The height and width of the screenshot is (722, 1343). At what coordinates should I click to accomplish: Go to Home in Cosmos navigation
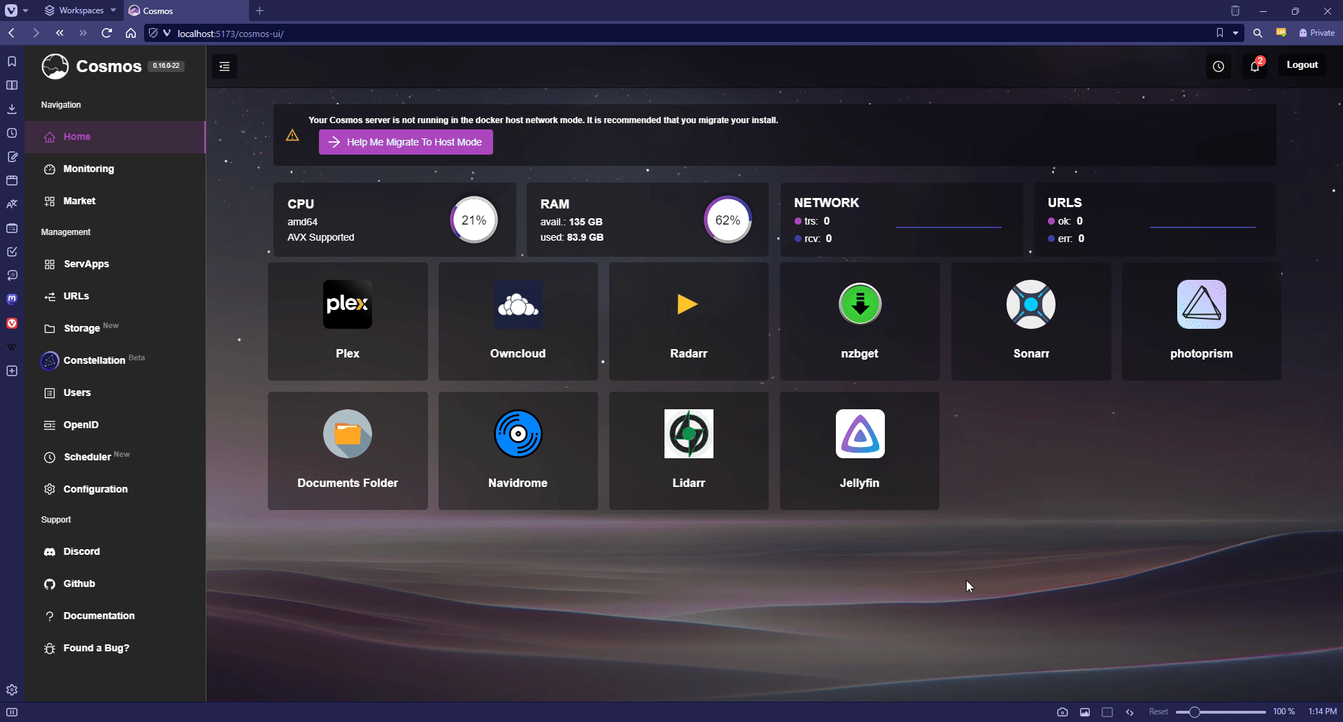click(115, 136)
